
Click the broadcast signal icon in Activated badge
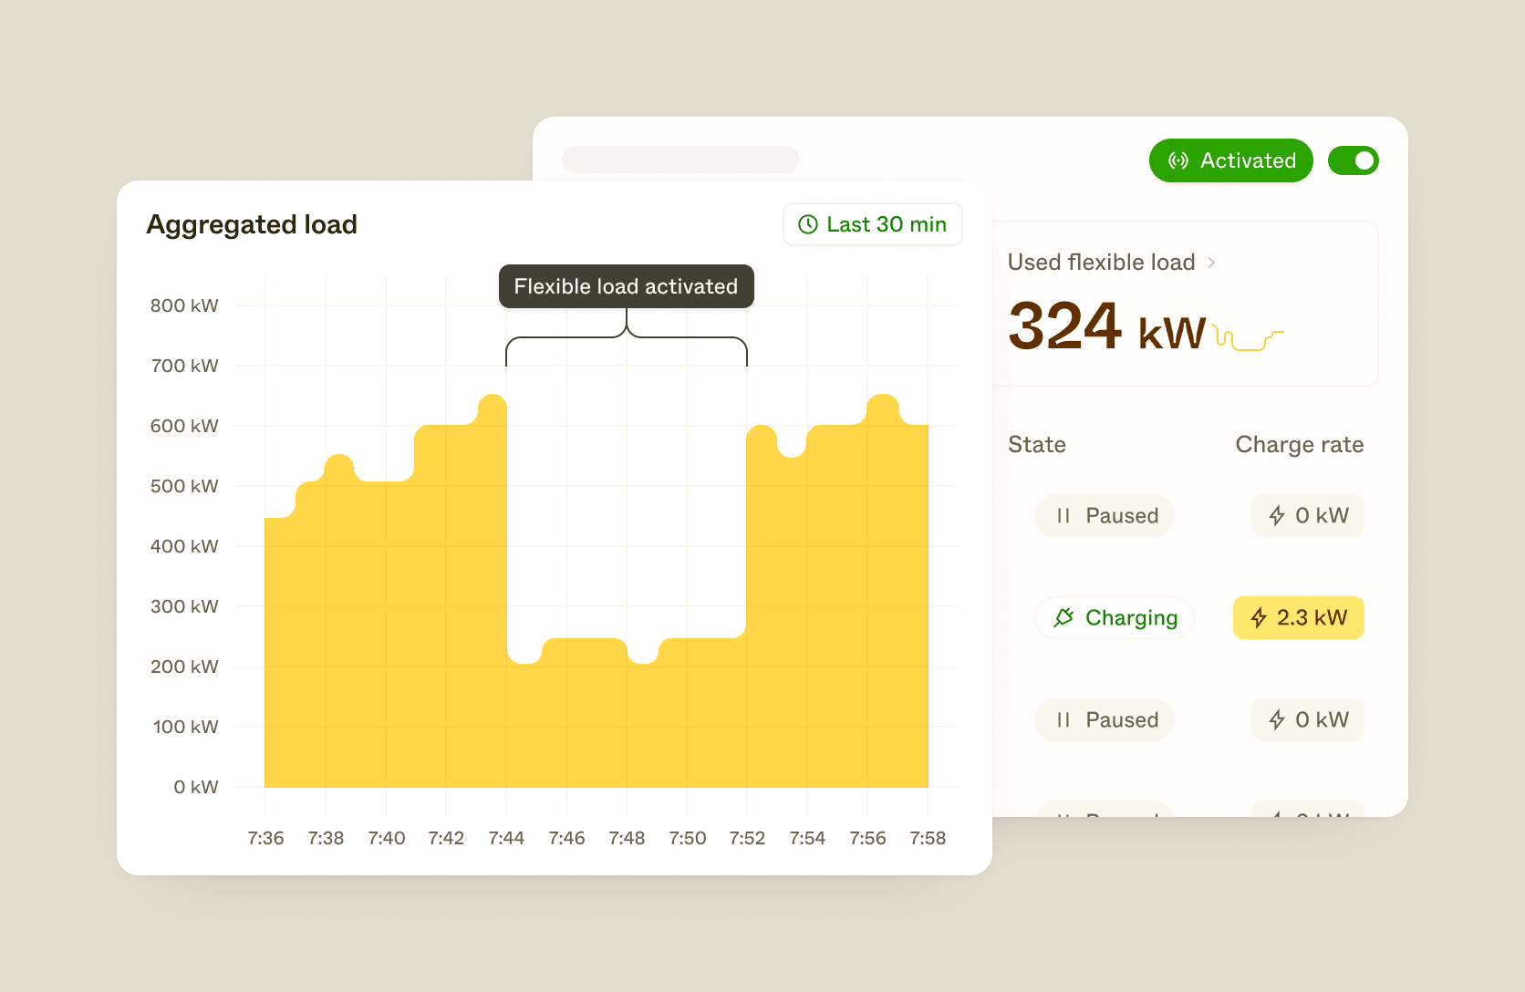point(1178,160)
